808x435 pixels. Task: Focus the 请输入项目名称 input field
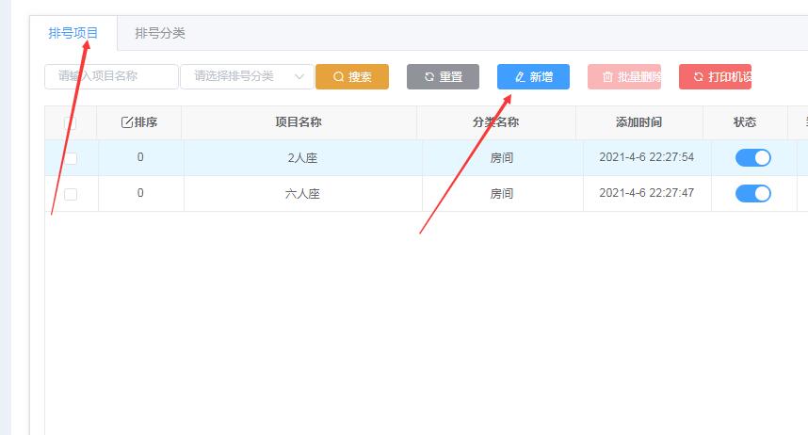111,76
